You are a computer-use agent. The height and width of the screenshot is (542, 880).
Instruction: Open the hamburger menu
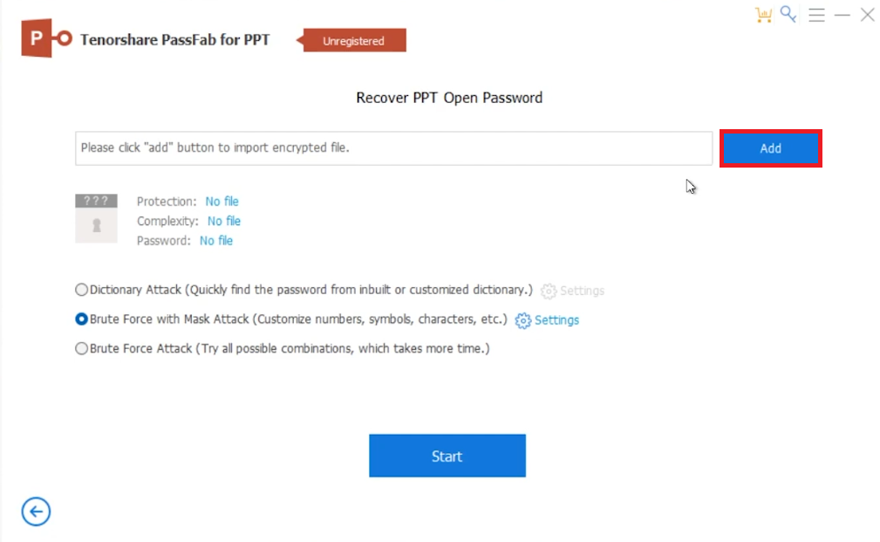click(x=816, y=15)
